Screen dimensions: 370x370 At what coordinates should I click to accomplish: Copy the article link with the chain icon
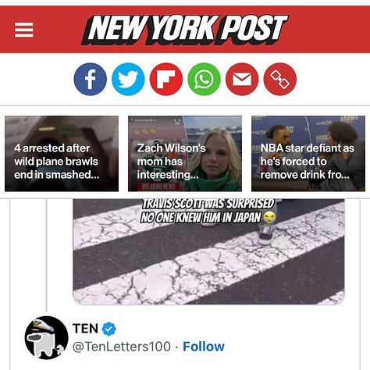(x=280, y=79)
